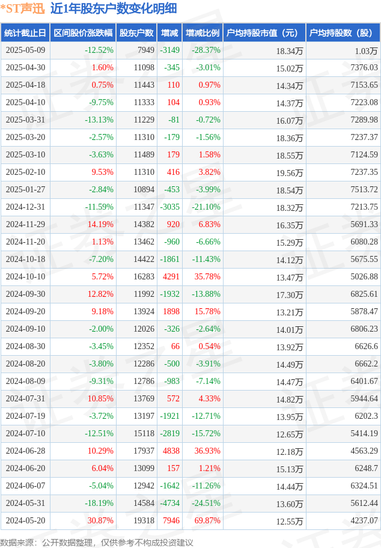
Task: Click the -28.37% ratio cell
Action: coord(206,50)
